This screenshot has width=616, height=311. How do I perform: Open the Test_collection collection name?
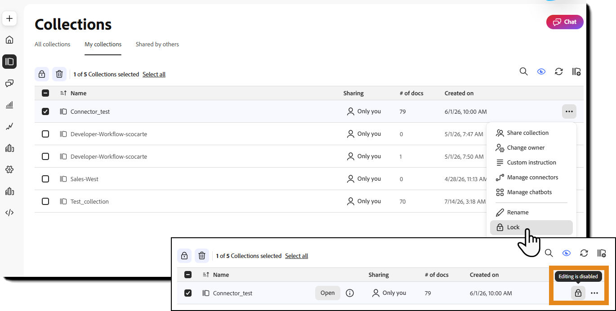(x=89, y=202)
